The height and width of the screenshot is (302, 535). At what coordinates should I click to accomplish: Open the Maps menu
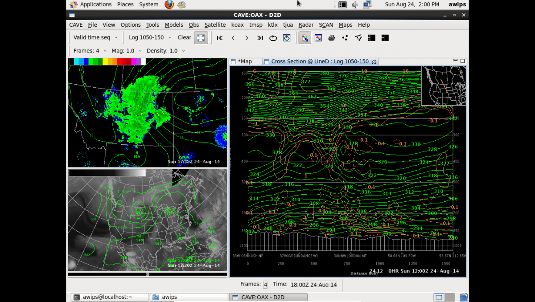pos(346,25)
